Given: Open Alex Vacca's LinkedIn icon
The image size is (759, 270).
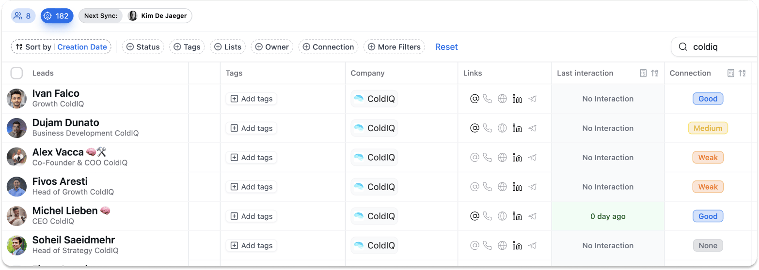Looking at the screenshot, I should (x=517, y=157).
